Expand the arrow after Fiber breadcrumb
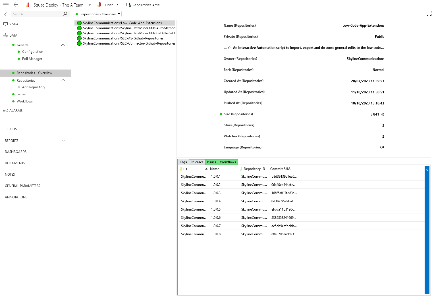This screenshot has height=298, width=434. tap(117, 5)
